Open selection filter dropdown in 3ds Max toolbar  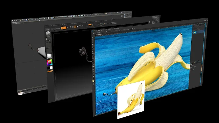coord(24,19)
